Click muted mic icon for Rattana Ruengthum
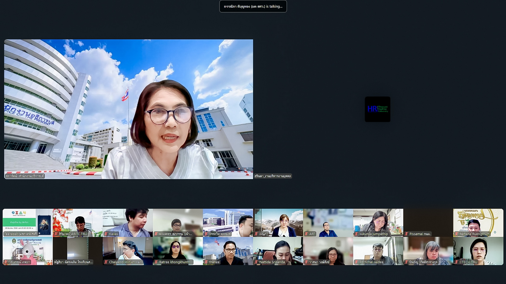This screenshot has height=284, width=506. [456, 234]
